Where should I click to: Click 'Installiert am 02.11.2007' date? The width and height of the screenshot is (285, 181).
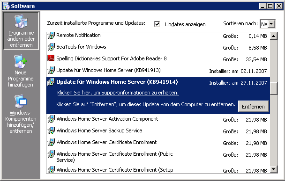pyautogui.click(x=238, y=71)
